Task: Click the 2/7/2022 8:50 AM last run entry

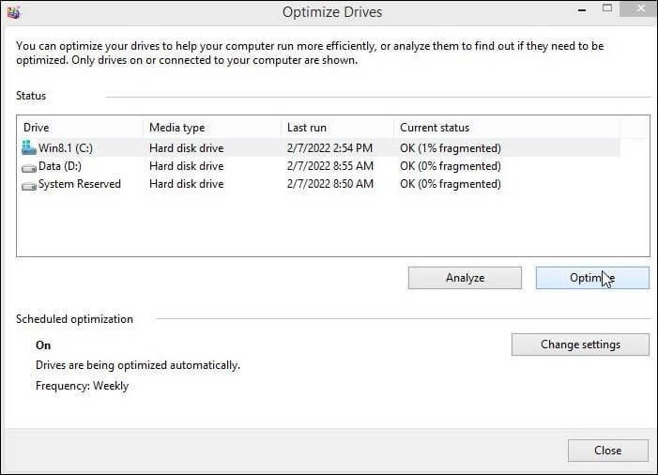Action: click(329, 184)
